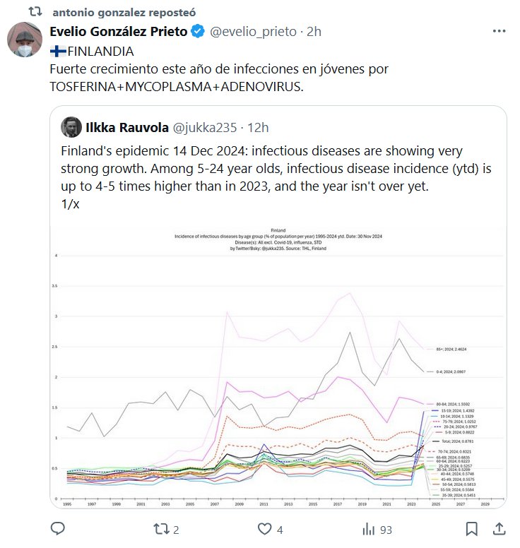Viewport: 520px width, 548px height.
Task: Repost this tweet via retweet icon
Action: coord(162,529)
